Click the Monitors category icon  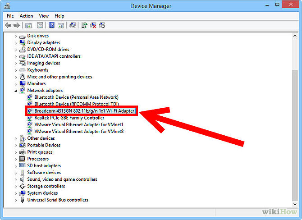[23, 83]
